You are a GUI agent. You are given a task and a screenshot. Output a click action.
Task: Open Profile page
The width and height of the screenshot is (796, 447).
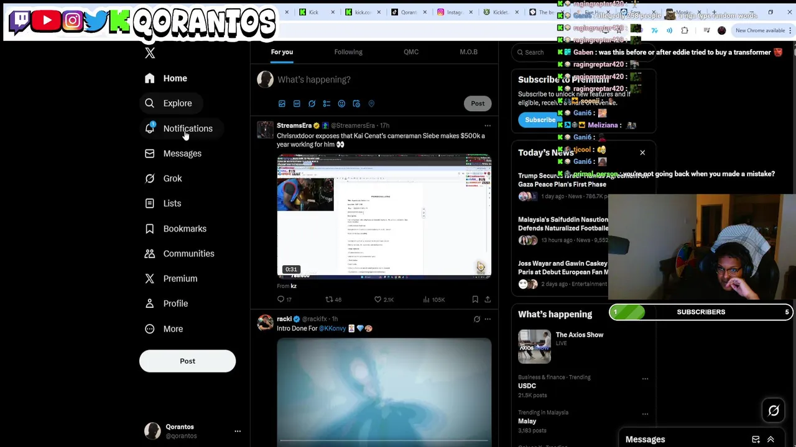pyautogui.click(x=165, y=304)
